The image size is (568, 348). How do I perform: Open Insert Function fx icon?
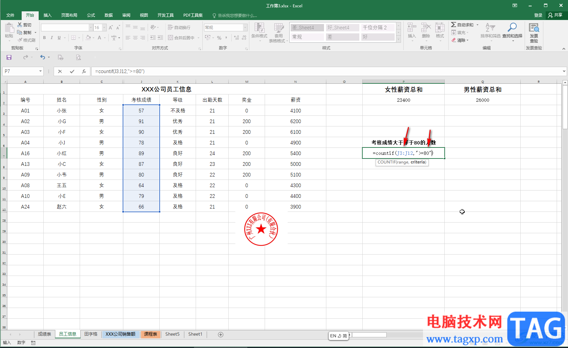point(84,71)
